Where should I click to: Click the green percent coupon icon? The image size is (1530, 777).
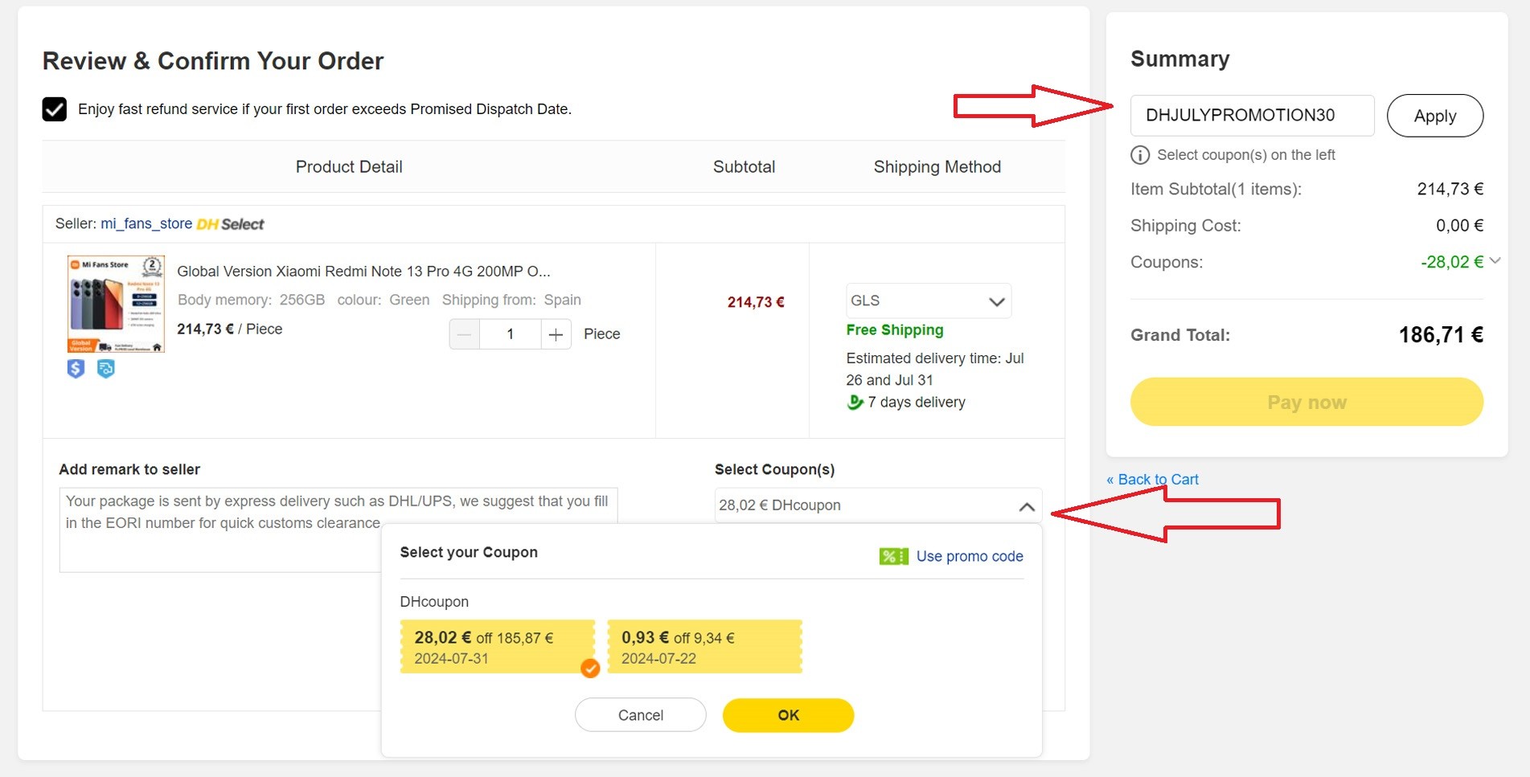893,556
